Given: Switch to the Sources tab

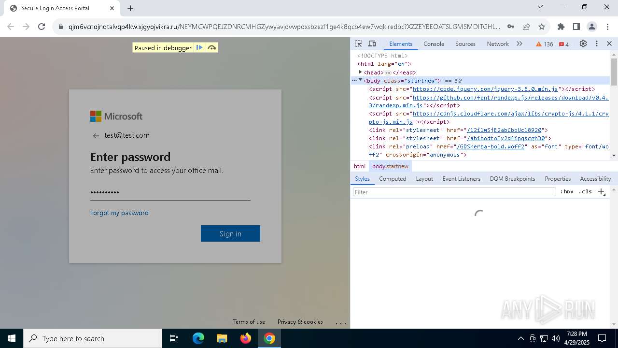Looking at the screenshot, I should [465, 43].
